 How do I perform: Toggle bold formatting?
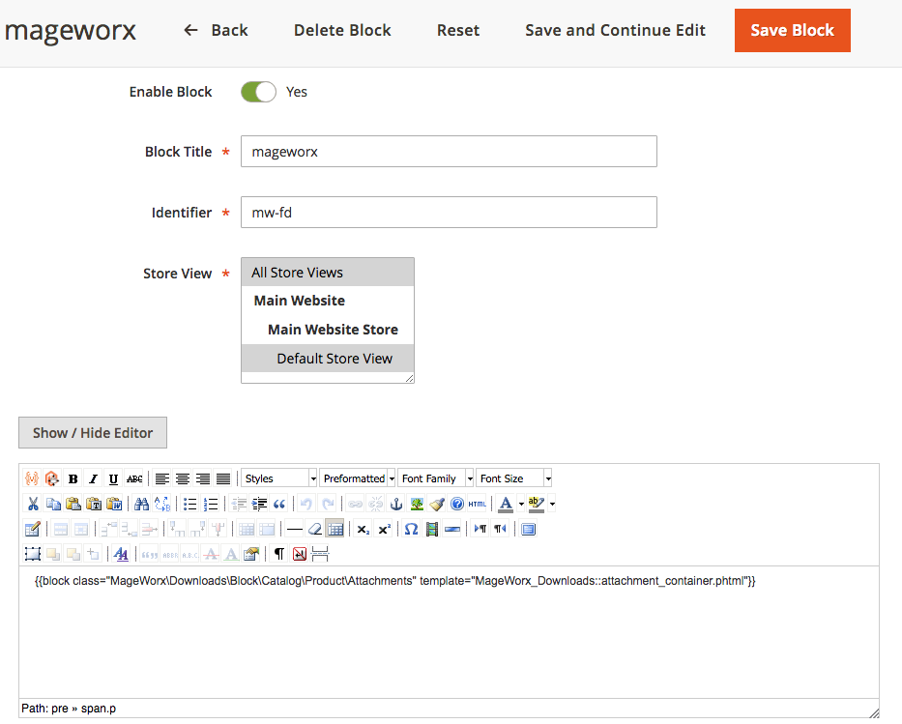(73, 478)
